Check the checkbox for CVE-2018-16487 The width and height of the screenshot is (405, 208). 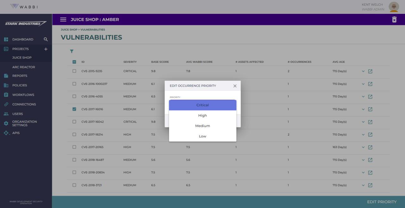point(74,160)
